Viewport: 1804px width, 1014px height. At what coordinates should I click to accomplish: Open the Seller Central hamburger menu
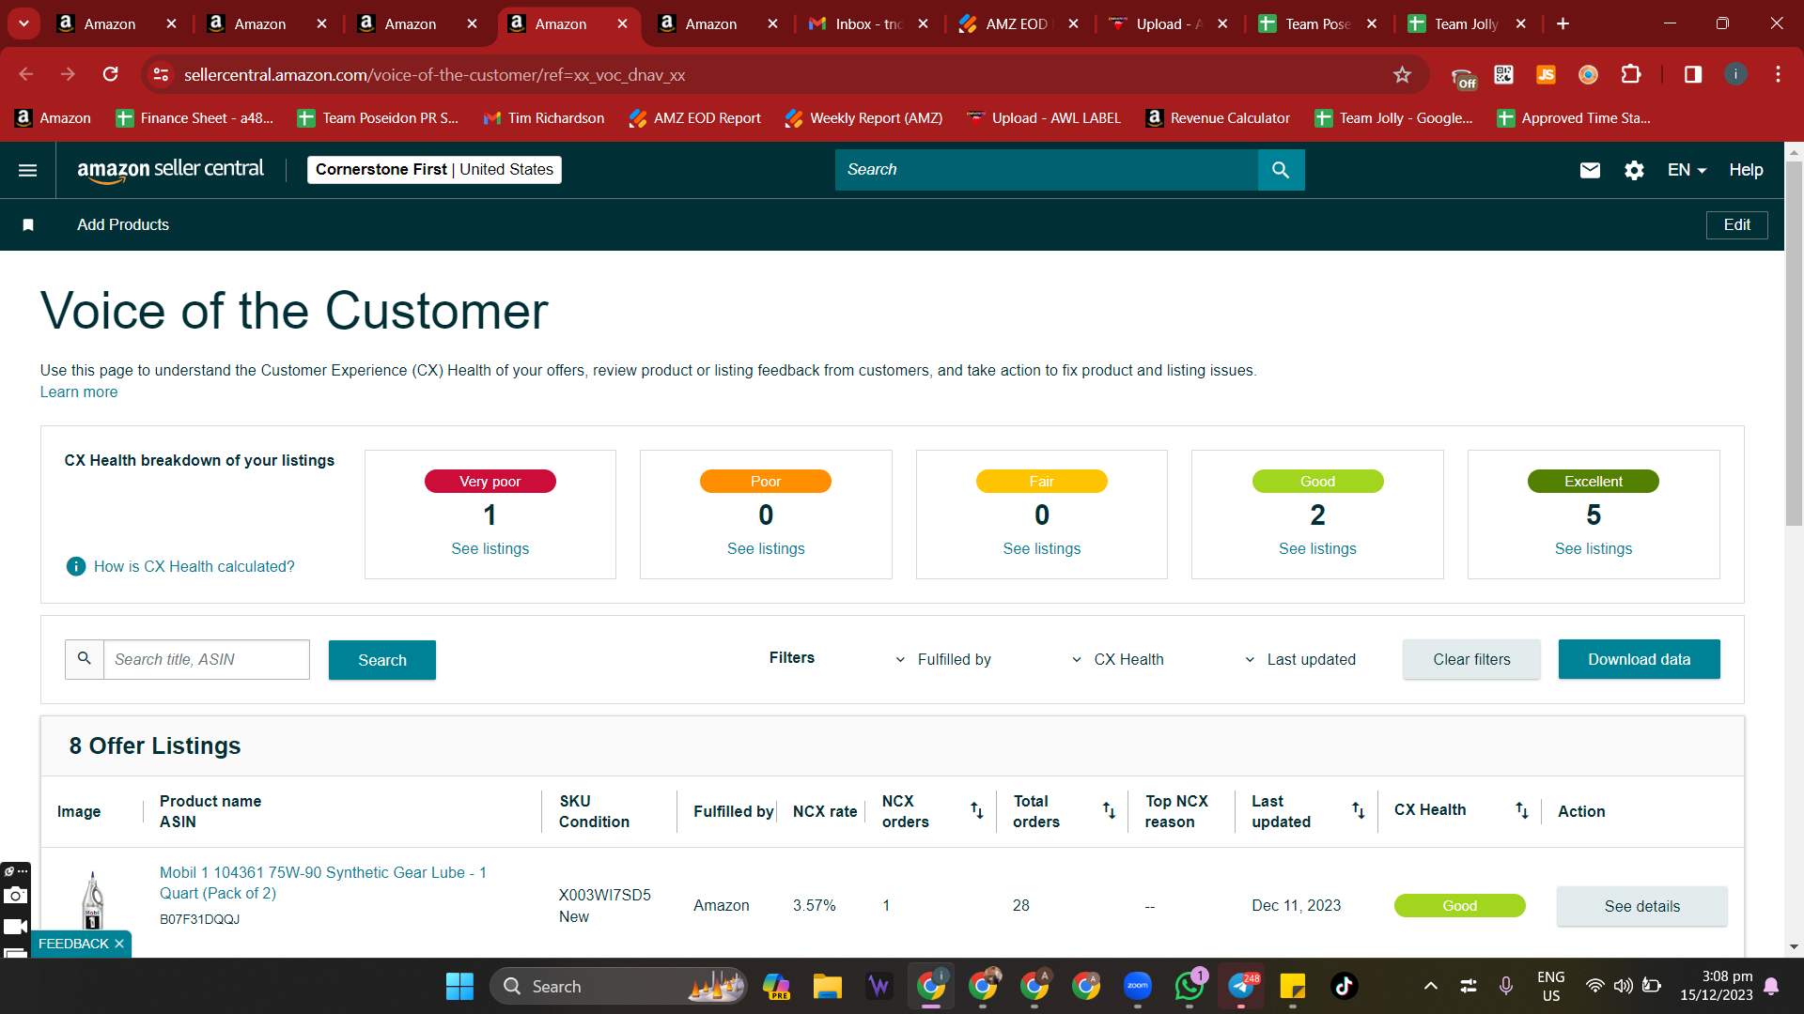point(28,170)
